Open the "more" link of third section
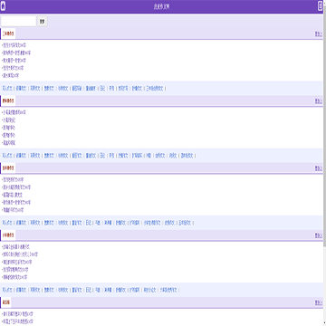 click(319, 168)
